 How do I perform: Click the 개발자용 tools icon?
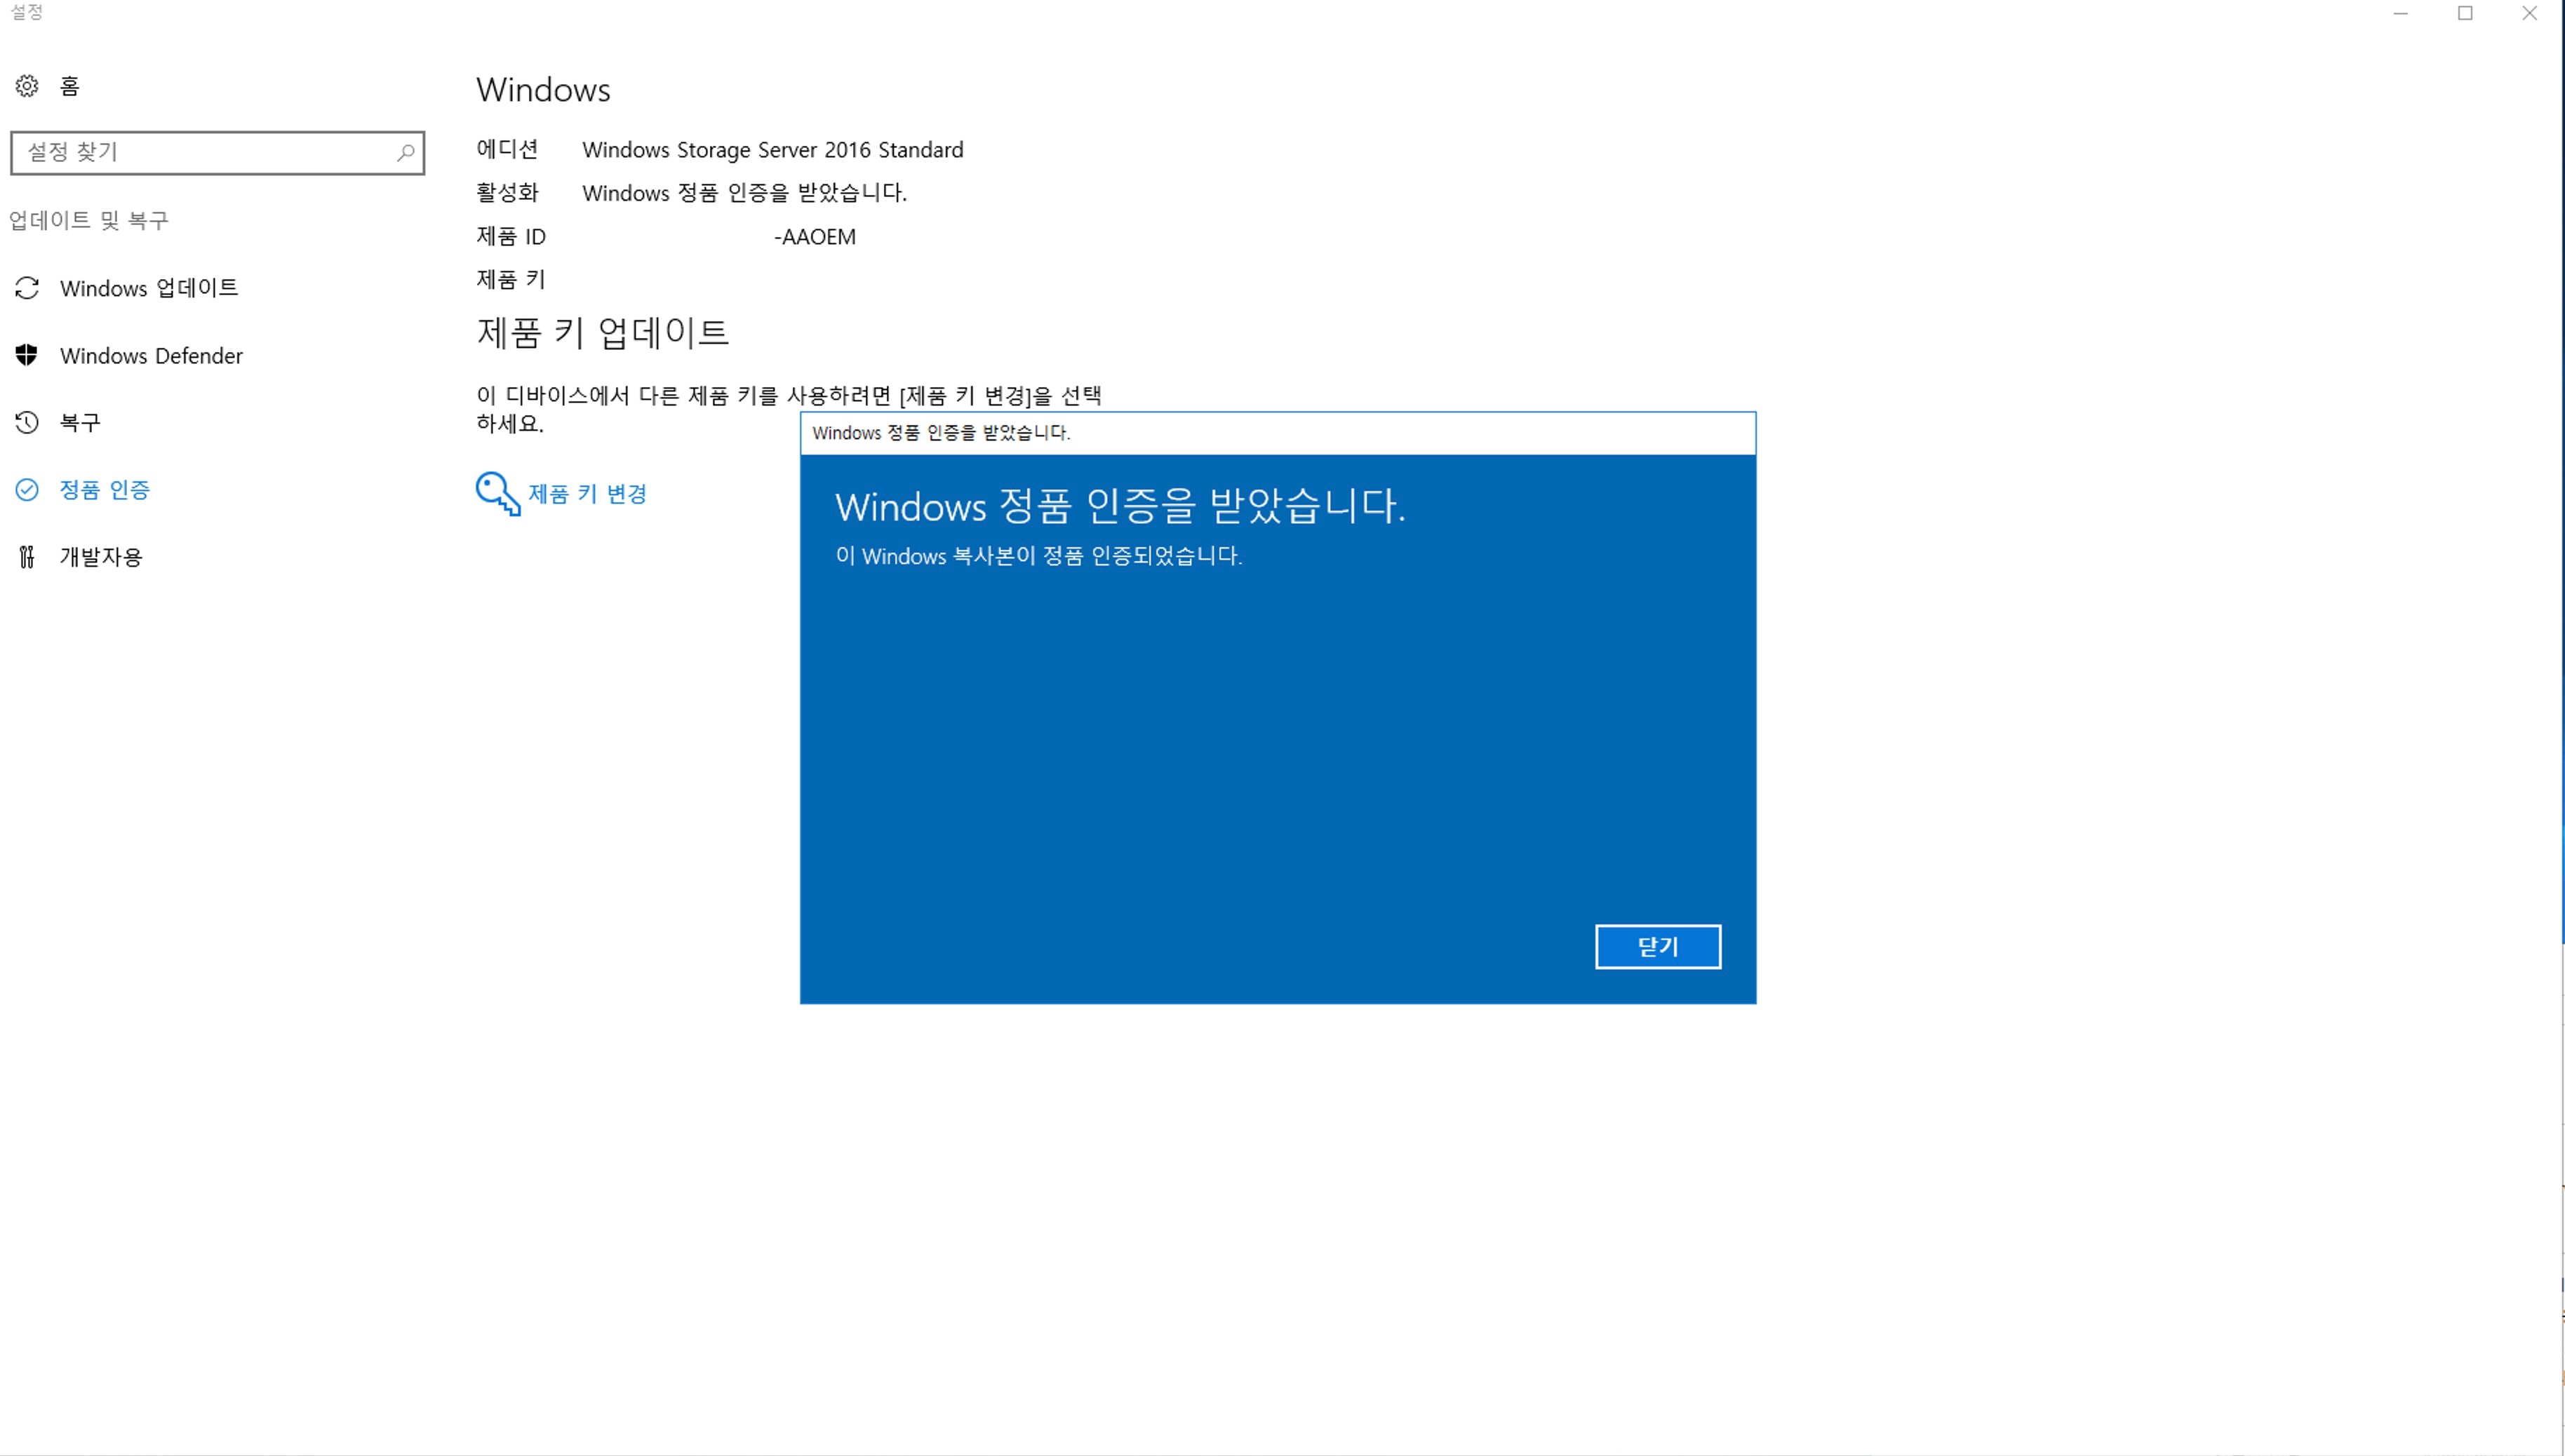(x=27, y=556)
